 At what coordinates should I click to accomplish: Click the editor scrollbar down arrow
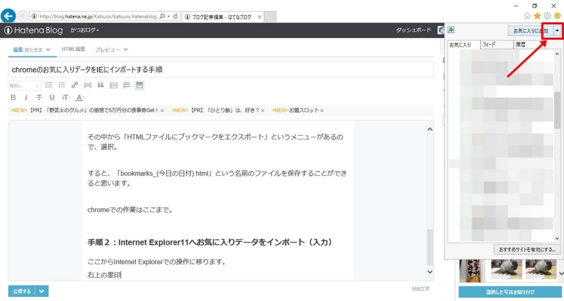[x=430, y=271]
